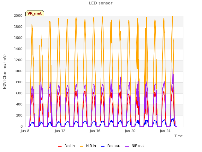Screen dimensions: 202x152
Task: Click the red color marker for Red in
Action: click(60, 146)
